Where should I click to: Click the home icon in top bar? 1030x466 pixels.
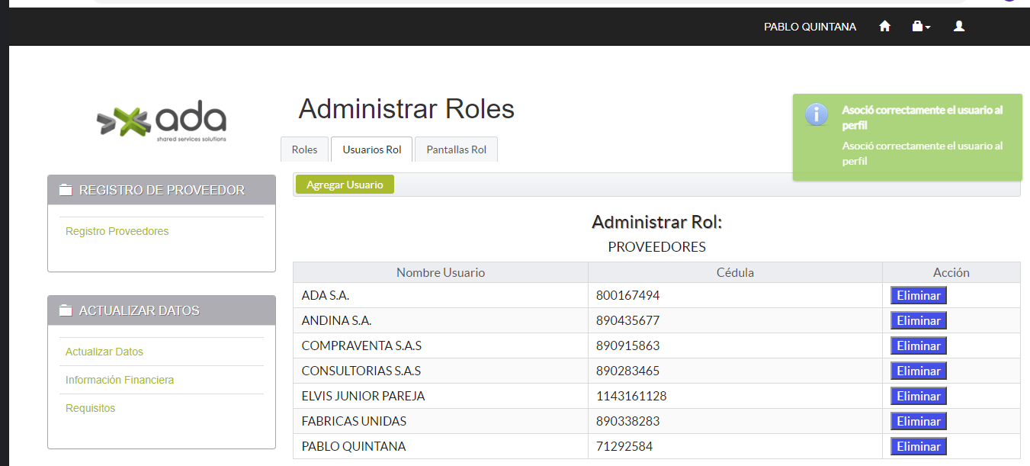click(x=884, y=27)
